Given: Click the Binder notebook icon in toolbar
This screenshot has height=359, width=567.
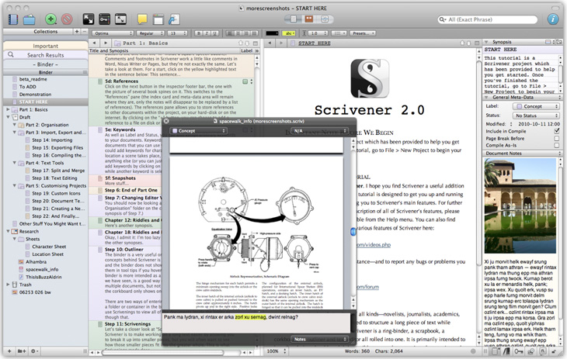Looking at the screenshot, I should 12,18.
